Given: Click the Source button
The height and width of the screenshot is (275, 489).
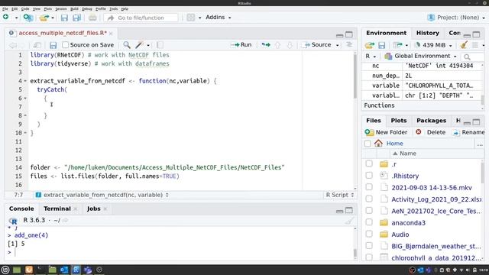Looking at the screenshot, I should pyautogui.click(x=318, y=45).
